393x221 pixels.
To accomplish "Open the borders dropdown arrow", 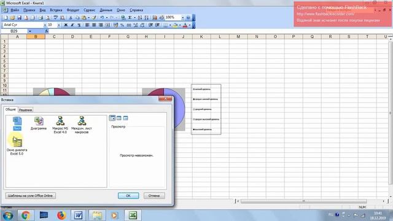I will 170,25.
